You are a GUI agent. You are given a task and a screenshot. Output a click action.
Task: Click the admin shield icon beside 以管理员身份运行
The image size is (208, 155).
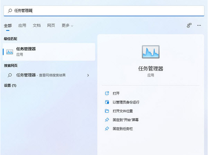[x=107, y=102]
